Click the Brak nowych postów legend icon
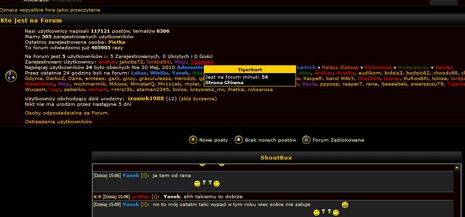Viewport: 465px width, 217px height. click(x=239, y=140)
